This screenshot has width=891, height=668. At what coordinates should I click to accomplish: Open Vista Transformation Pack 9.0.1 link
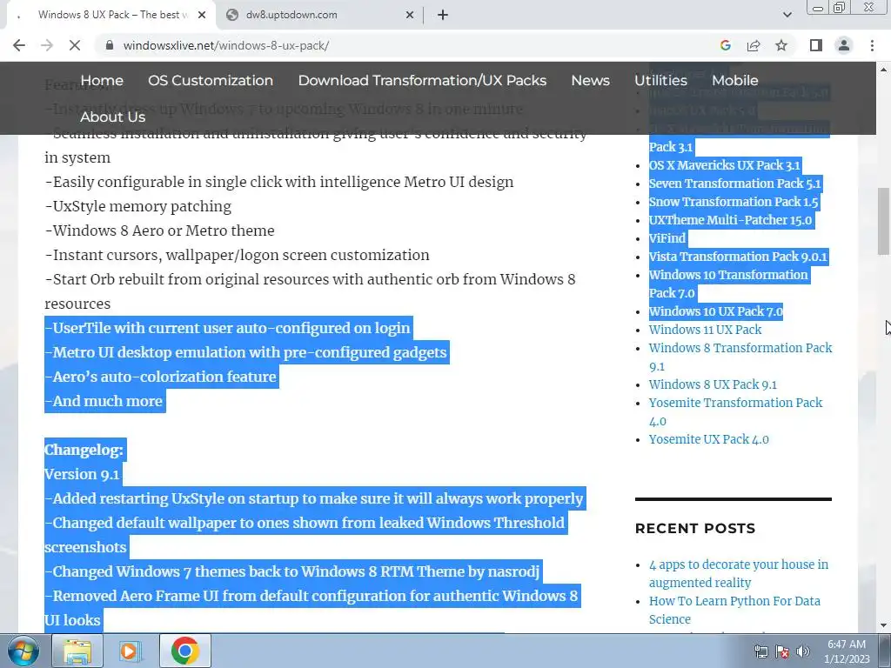738,257
